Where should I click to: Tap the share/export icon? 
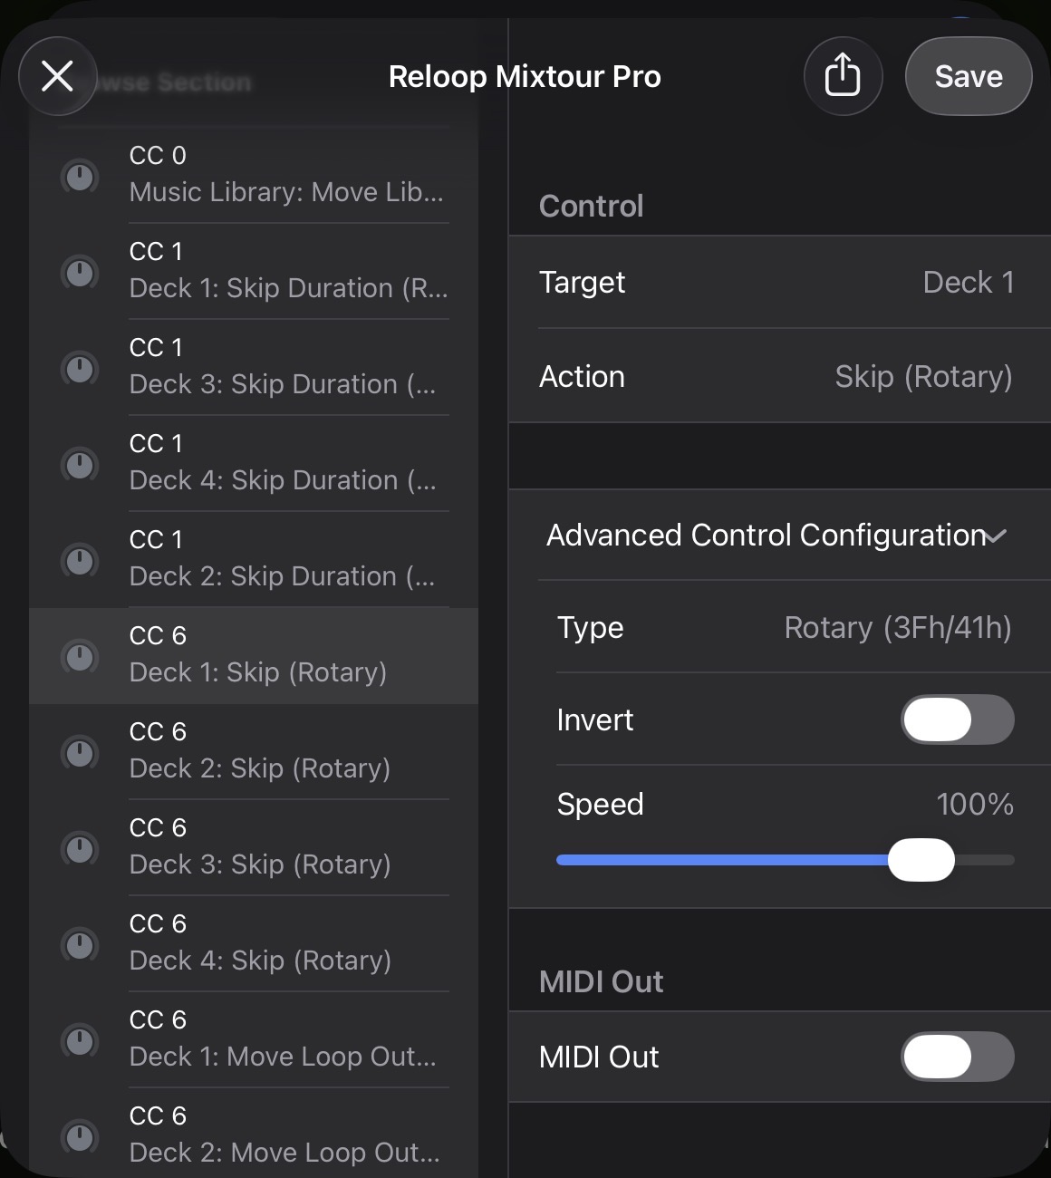(842, 76)
